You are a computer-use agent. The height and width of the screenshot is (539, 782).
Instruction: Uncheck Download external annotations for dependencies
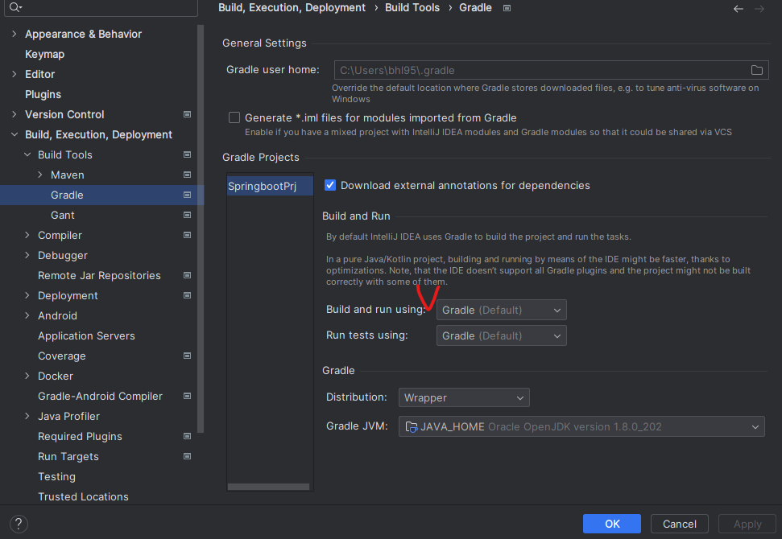coord(330,185)
